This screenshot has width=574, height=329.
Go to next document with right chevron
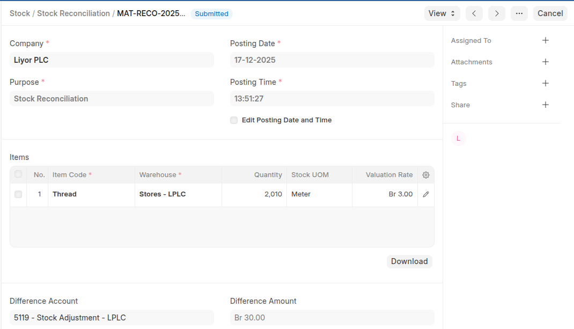click(x=497, y=13)
